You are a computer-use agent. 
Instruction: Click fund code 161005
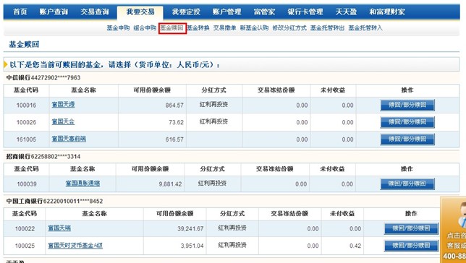pyautogui.click(x=26, y=139)
